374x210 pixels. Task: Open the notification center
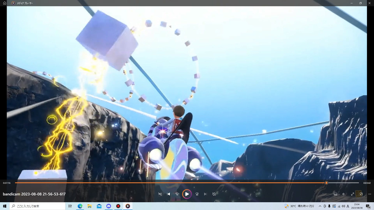pyautogui.click(x=369, y=206)
